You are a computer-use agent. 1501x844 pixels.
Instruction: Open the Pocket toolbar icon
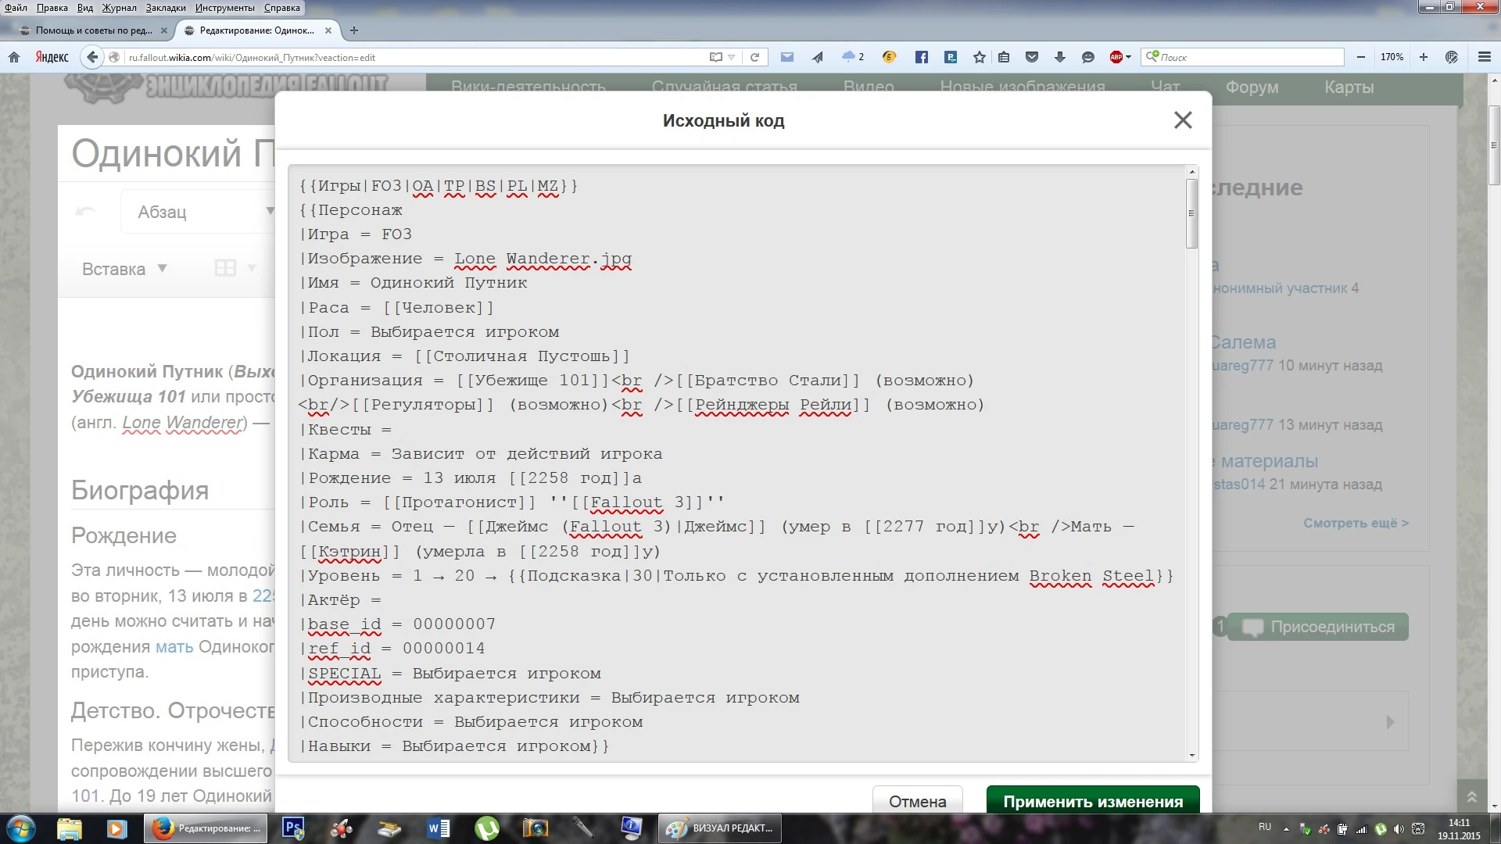(x=1032, y=57)
